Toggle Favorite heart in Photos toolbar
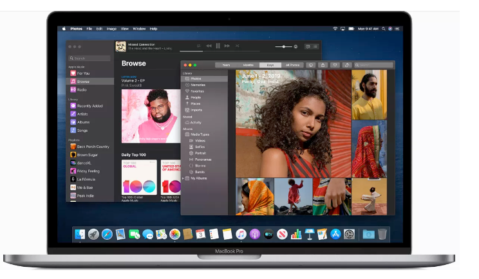479x279 pixels. (x=335, y=65)
